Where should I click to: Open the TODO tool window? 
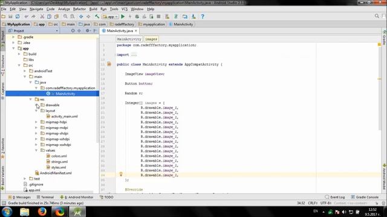point(106,197)
